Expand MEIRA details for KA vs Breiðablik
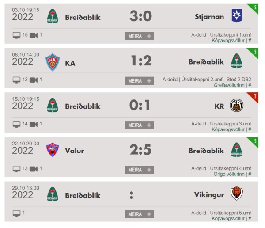The image size is (265, 228). point(140,81)
